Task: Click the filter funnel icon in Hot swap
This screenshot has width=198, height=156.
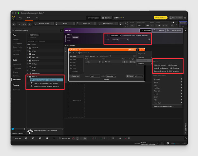Action: click(149, 40)
